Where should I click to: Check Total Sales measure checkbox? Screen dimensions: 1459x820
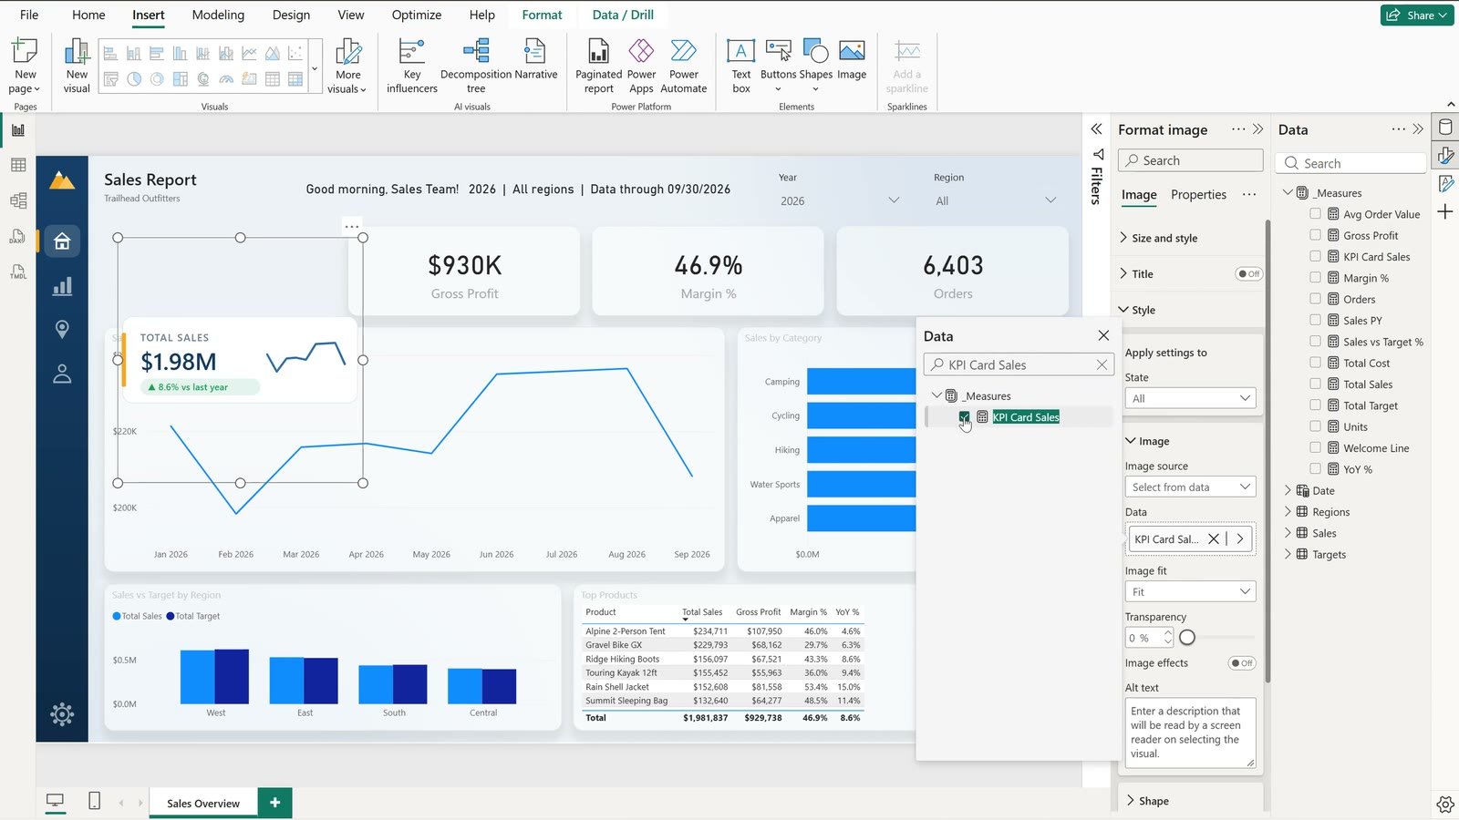point(1315,384)
